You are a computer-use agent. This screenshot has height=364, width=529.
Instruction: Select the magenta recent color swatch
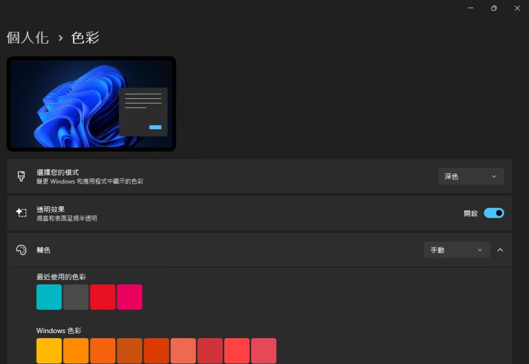(x=129, y=297)
